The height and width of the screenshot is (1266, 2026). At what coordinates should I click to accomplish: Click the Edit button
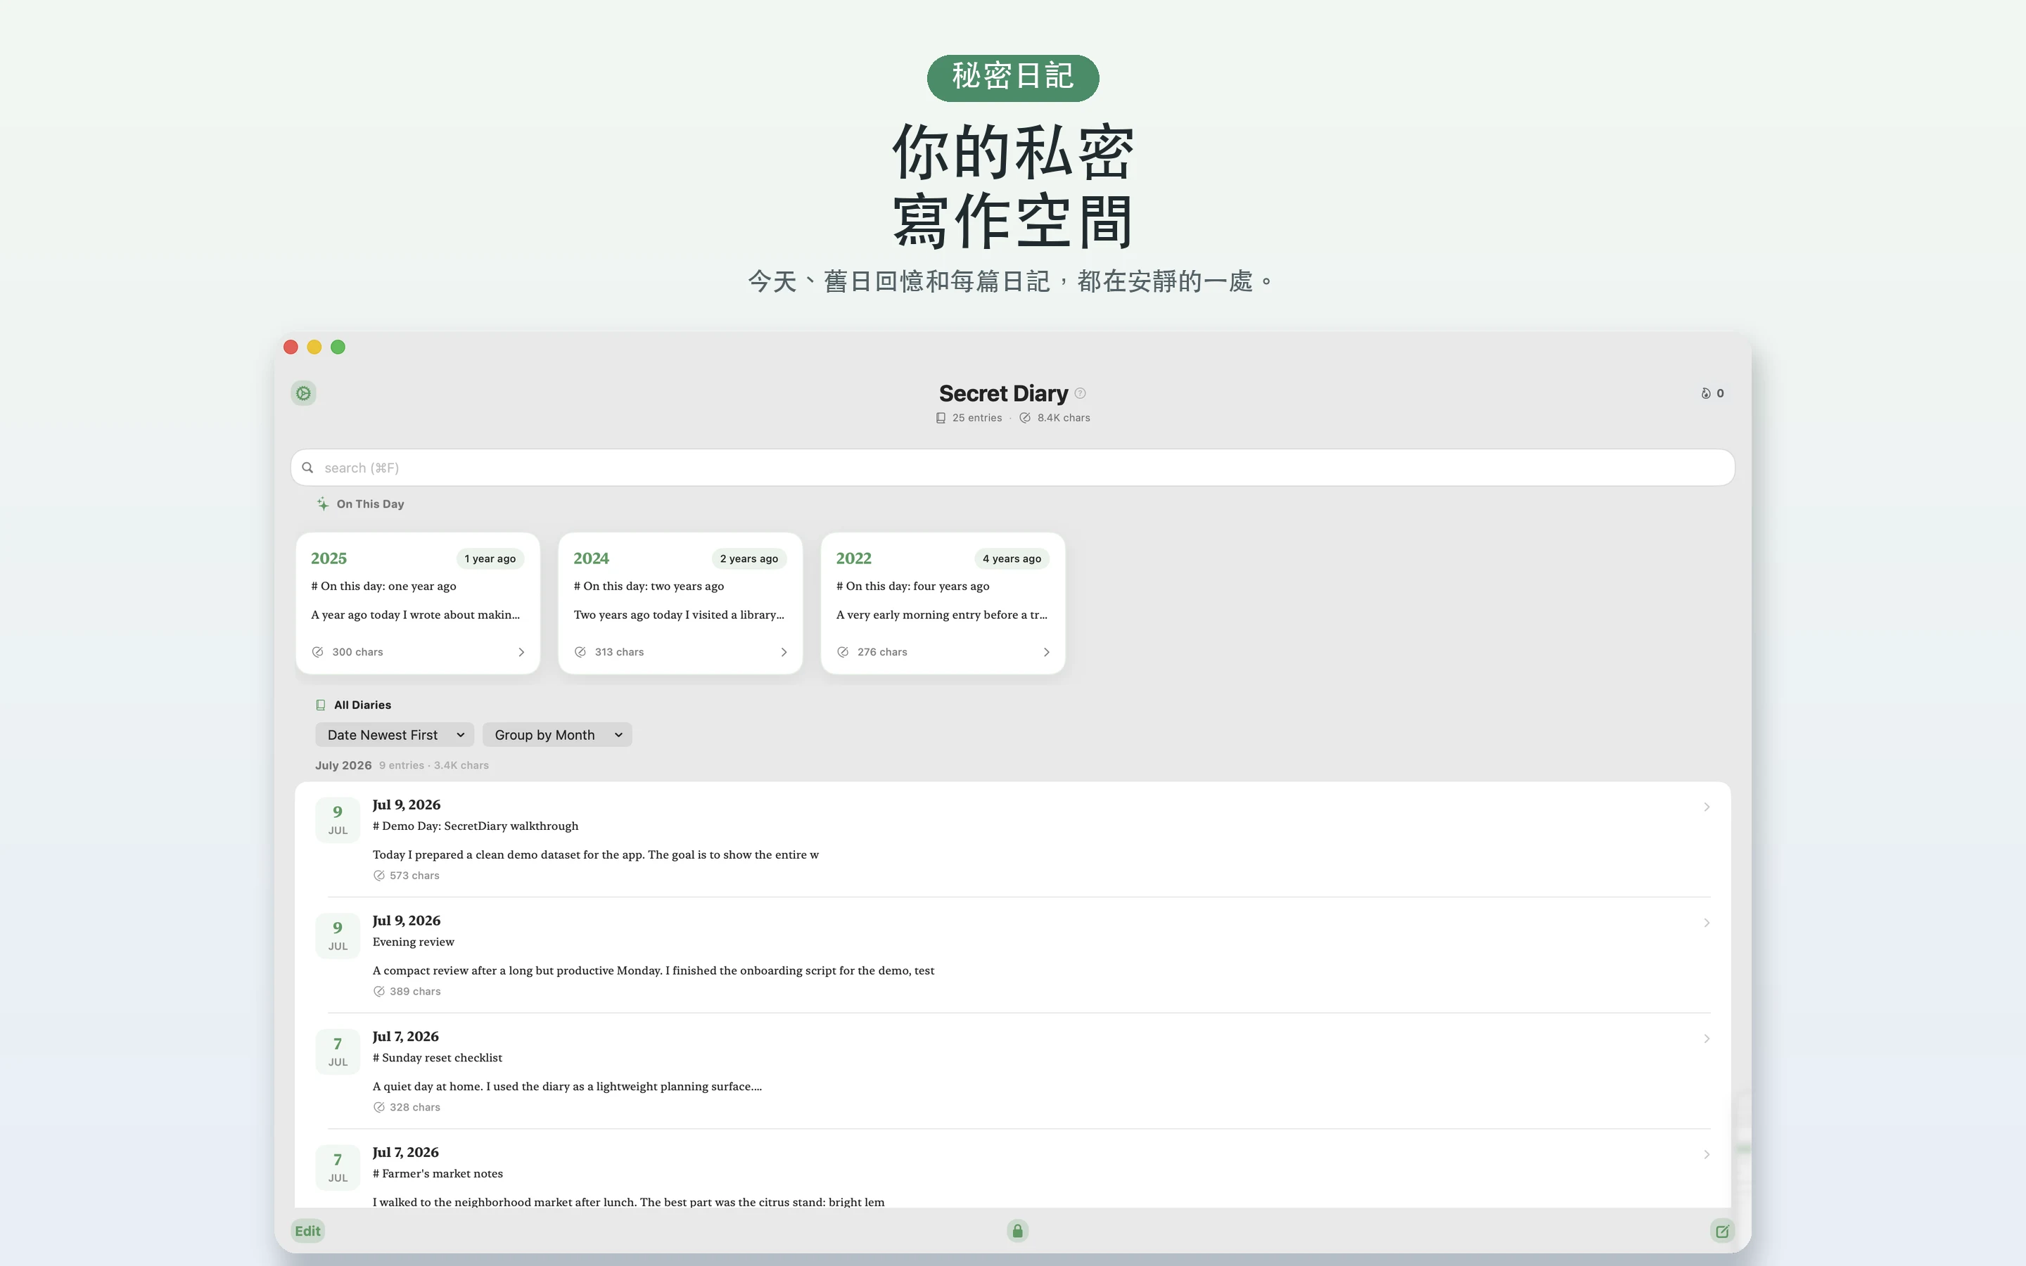coord(307,1231)
